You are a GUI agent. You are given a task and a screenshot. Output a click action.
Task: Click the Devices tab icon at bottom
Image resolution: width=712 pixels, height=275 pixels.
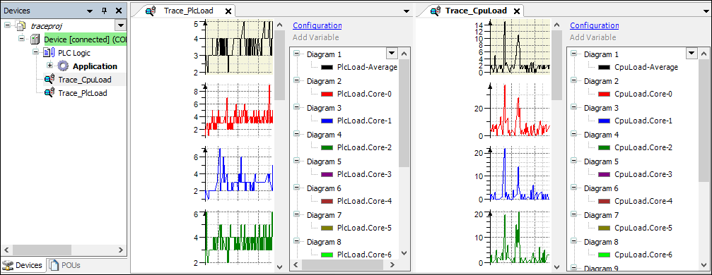click(8, 266)
